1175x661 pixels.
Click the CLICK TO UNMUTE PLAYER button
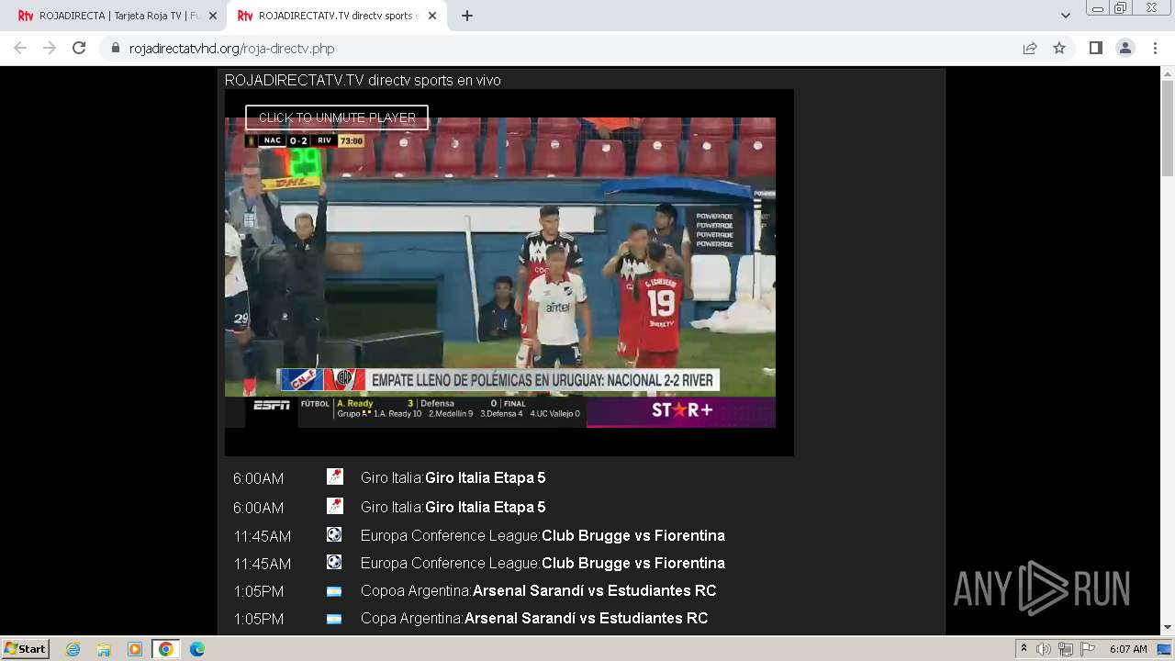(x=337, y=118)
